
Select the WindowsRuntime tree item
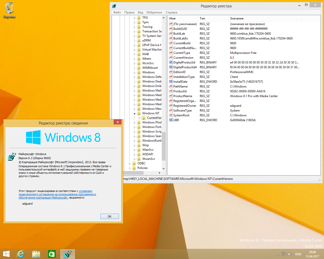click(152, 140)
